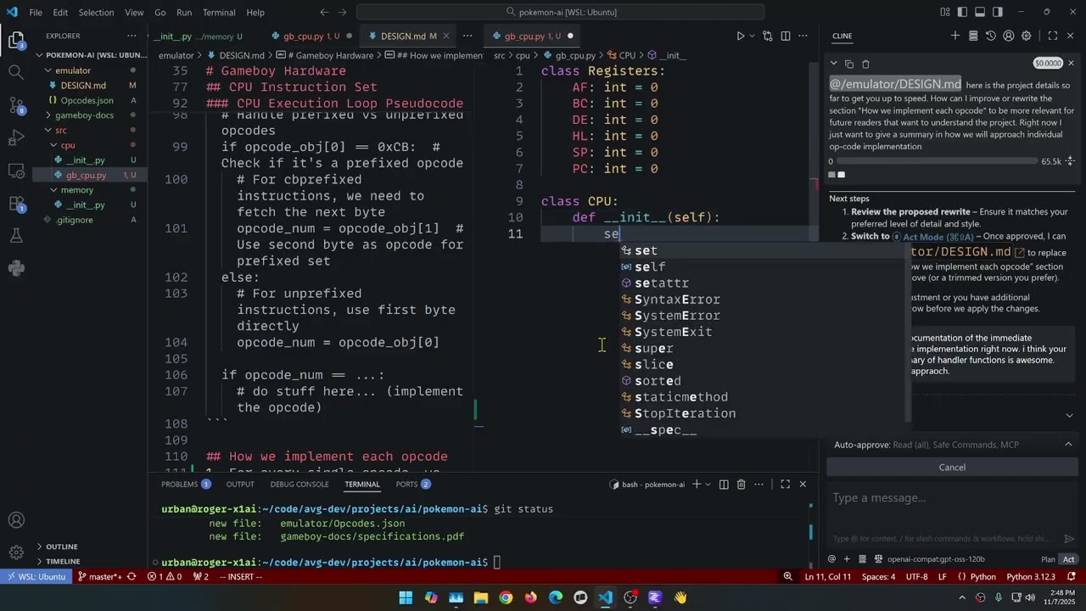Run the Python file with play button
The image size is (1086, 611).
(x=740, y=36)
